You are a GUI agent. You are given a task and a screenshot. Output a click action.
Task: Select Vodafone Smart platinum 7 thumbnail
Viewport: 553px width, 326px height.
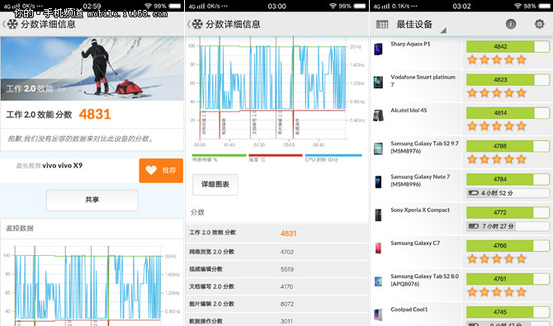378,83
